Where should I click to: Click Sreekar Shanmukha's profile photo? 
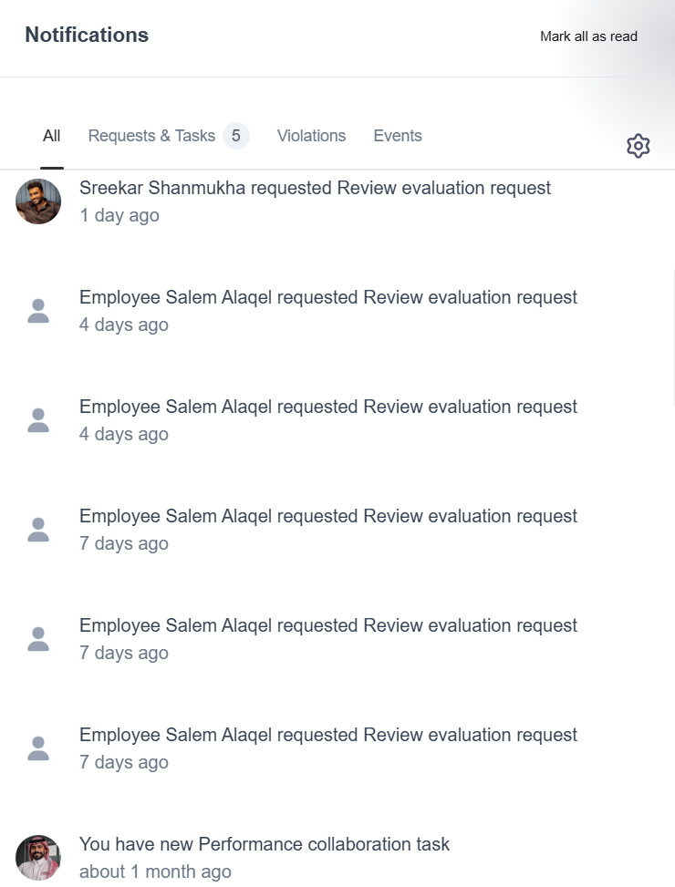click(38, 201)
